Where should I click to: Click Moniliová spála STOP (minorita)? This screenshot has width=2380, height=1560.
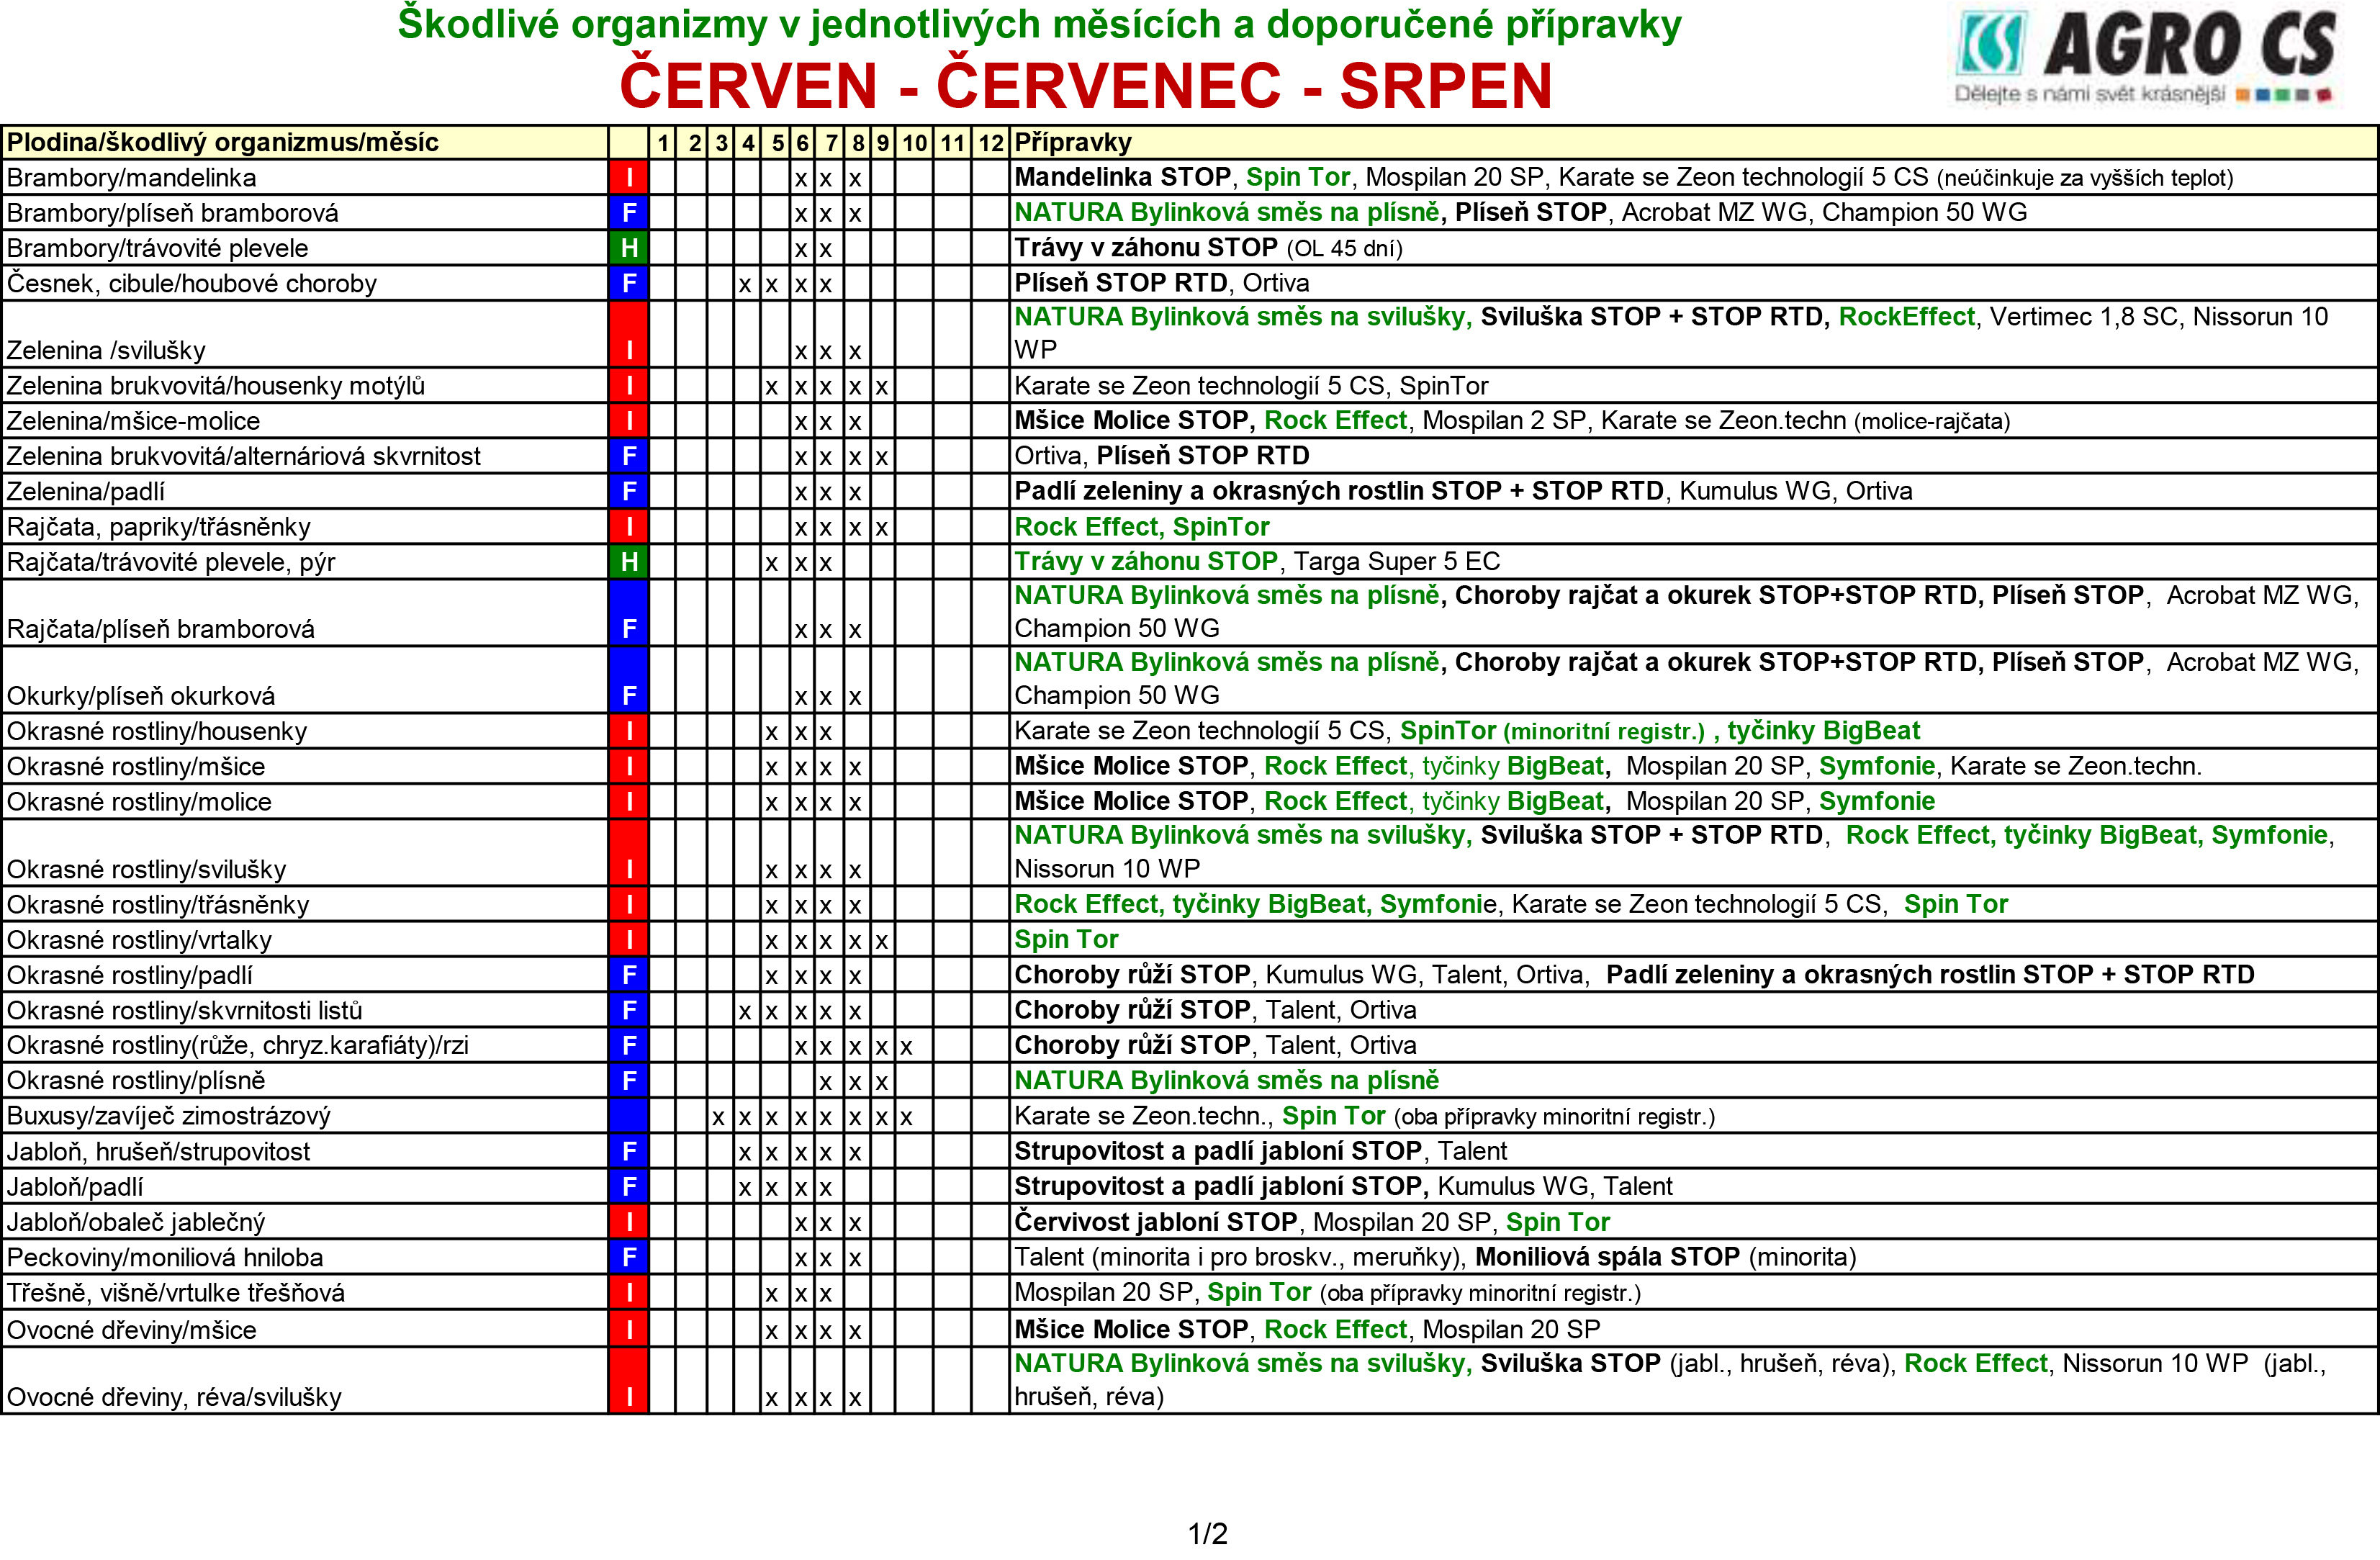click(1665, 1257)
